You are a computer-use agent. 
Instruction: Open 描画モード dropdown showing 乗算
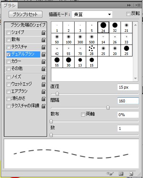point(92,14)
